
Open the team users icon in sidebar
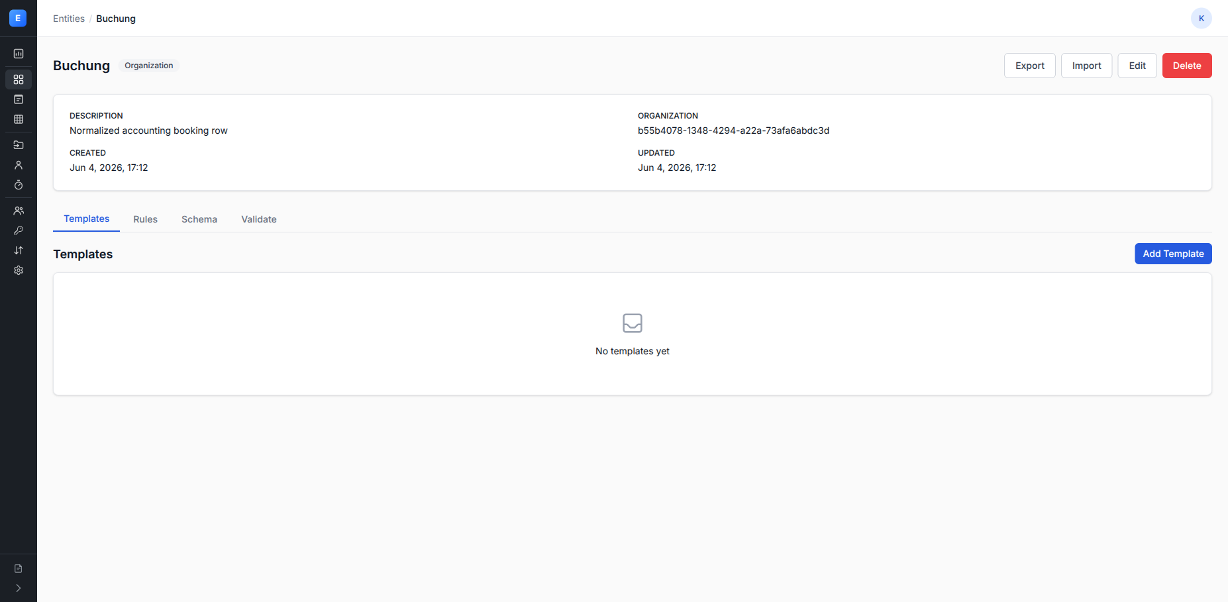(x=19, y=211)
